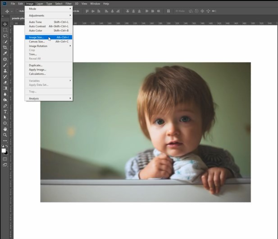278x239 pixels.
Task: Select the Crop tool
Action: [5, 47]
